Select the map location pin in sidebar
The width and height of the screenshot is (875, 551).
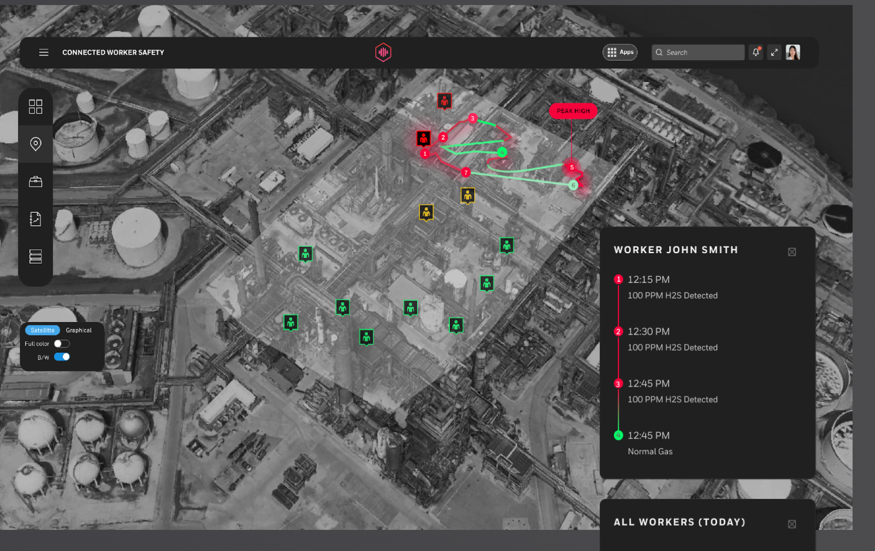click(35, 144)
